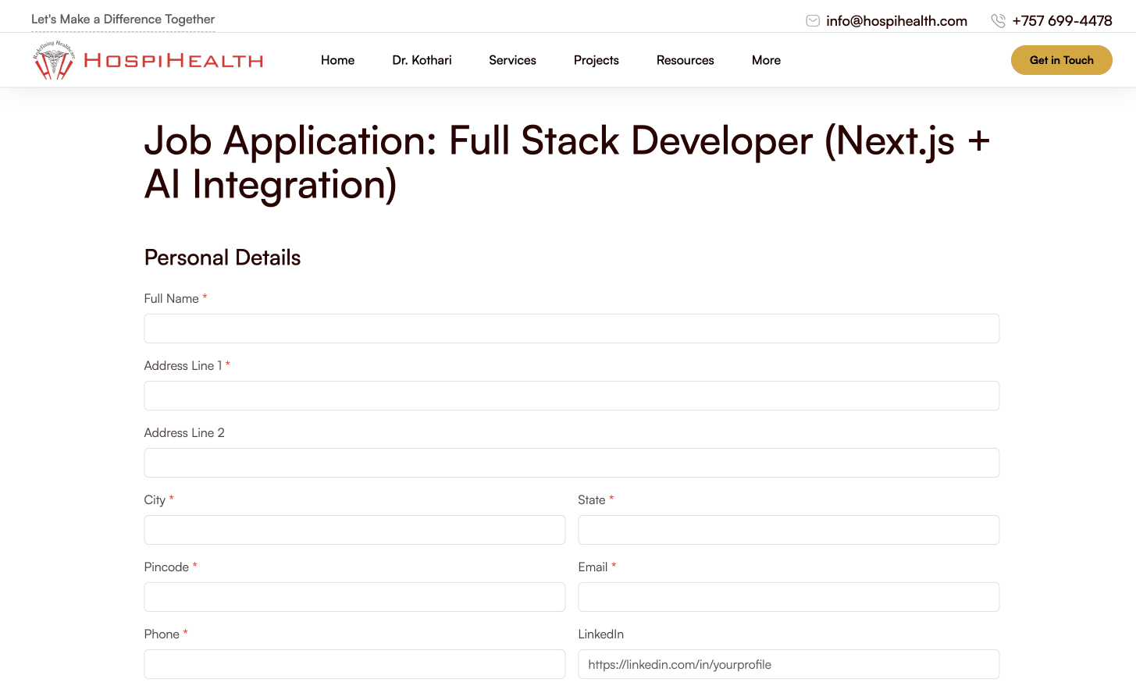Open the Dr. Kothari menu
Viewport: 1136px width, 693px height.
(x=422, y=60)
